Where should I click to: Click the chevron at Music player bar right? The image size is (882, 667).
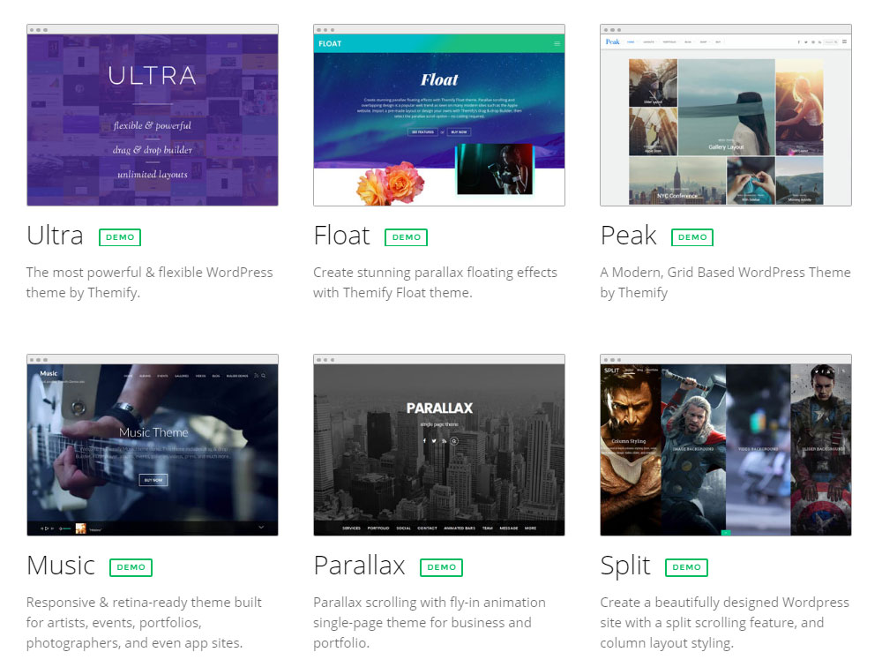click(261, 528)
